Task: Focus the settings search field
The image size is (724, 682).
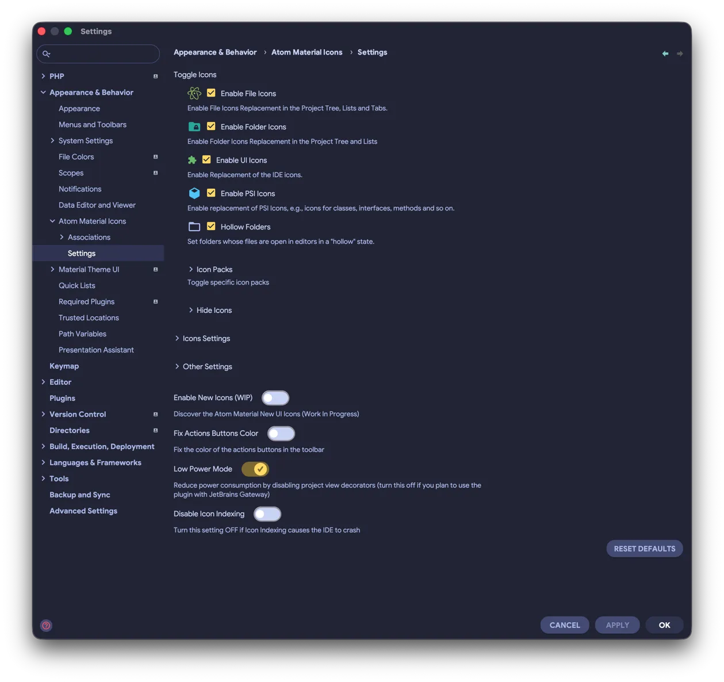Action: (x=98, y=53)
